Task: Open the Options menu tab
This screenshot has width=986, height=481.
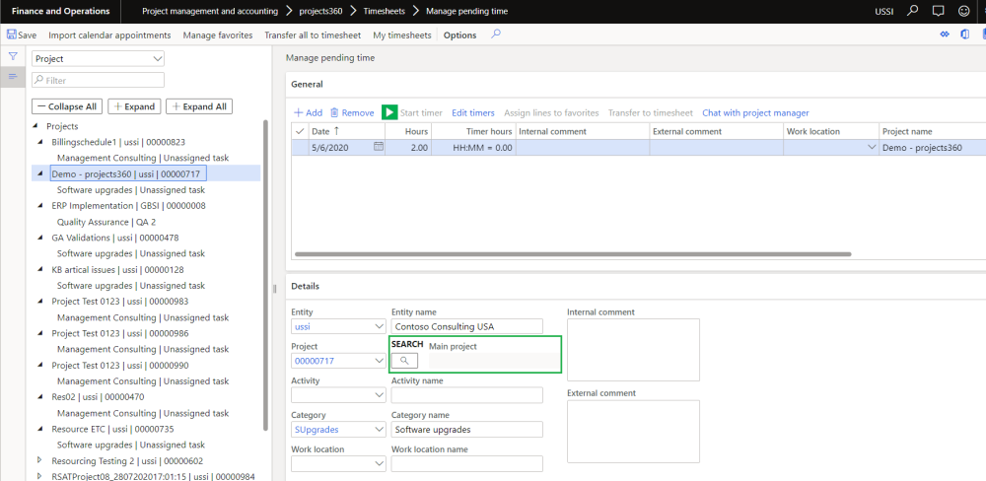Action: [459, 35]
